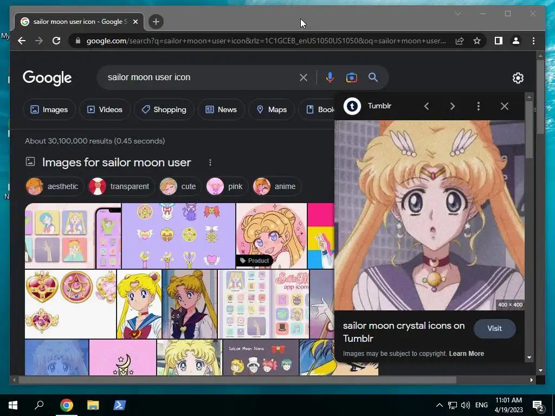Image resolution: width=555 pixels, height=416 pixels.
Task: View site information via lock icon
Action: 78,41
